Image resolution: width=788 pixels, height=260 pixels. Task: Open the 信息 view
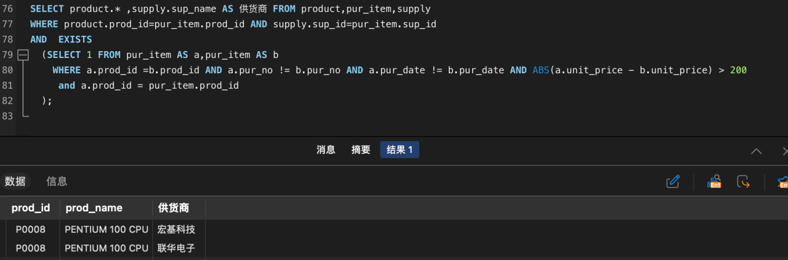click(57, 181)
